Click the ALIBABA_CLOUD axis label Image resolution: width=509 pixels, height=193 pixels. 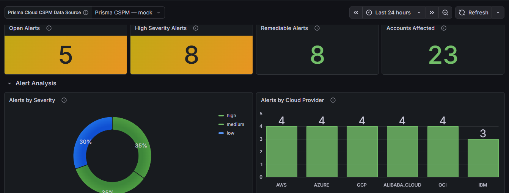(x=402, y=185)
